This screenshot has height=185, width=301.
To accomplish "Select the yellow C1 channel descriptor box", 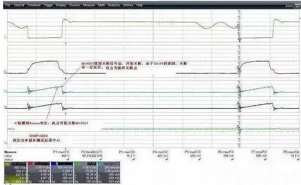I will pos(14,175).
